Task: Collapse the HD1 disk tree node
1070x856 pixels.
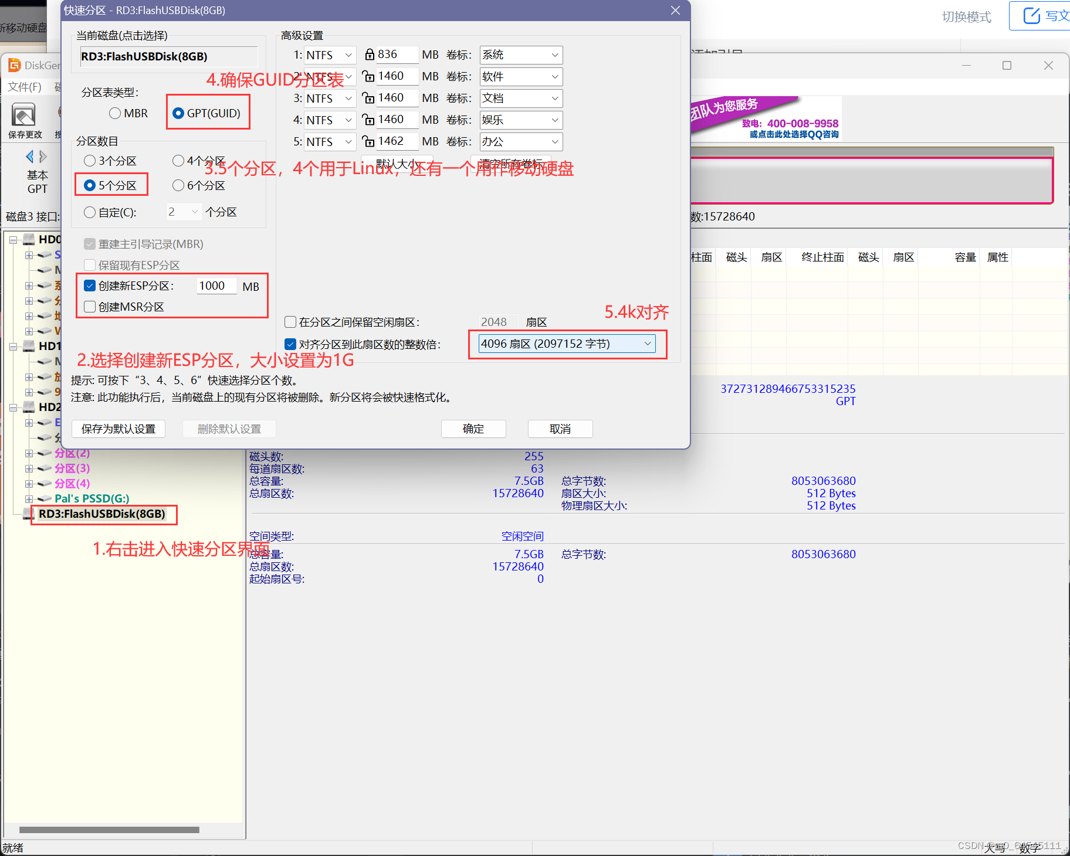Action: click(13, 347)
